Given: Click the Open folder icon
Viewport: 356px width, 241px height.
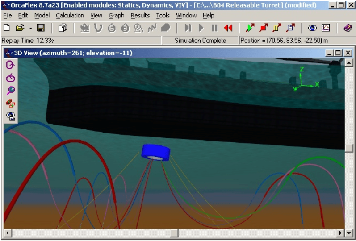Looking at the screenshot, I should pyautogui.click(x=20, y=28).
